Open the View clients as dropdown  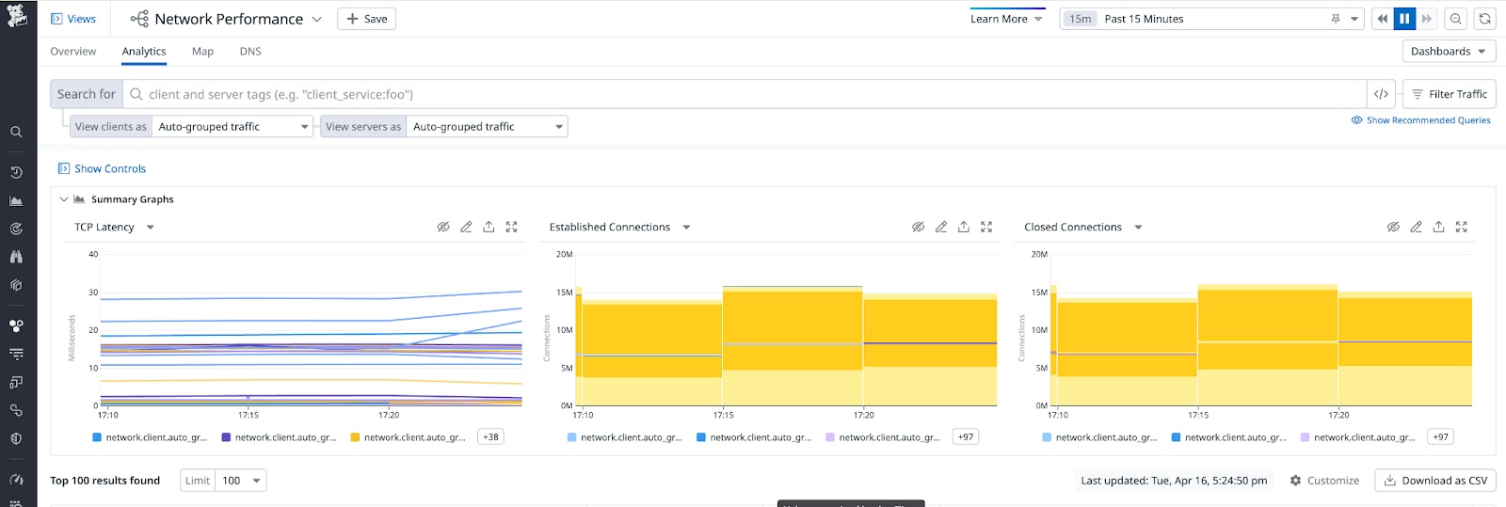pyautogui.click(x=232, y=127)
